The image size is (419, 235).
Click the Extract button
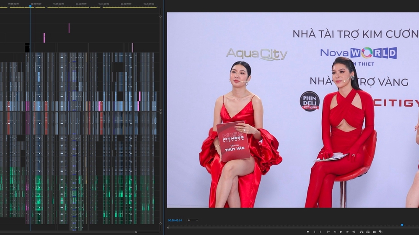367,232
